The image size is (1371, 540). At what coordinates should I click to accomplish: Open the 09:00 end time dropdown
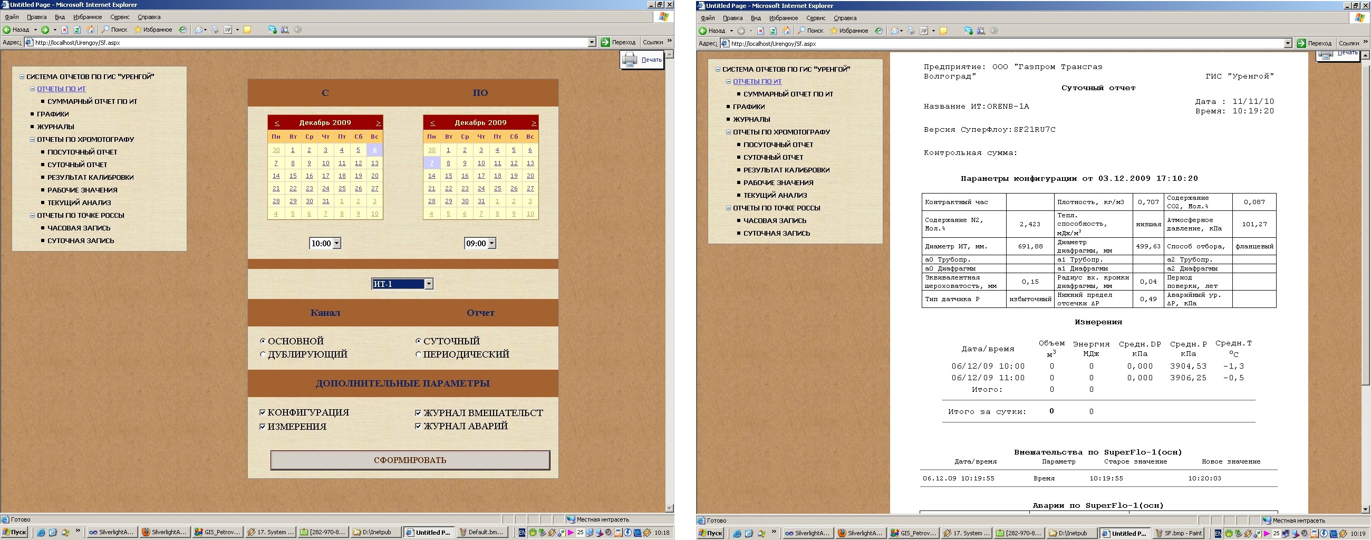[x=491, y=244]
